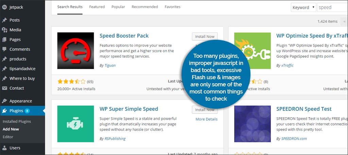Click 20,000+ Active Installs text
The image size is (348, 155).
(76, 89)
